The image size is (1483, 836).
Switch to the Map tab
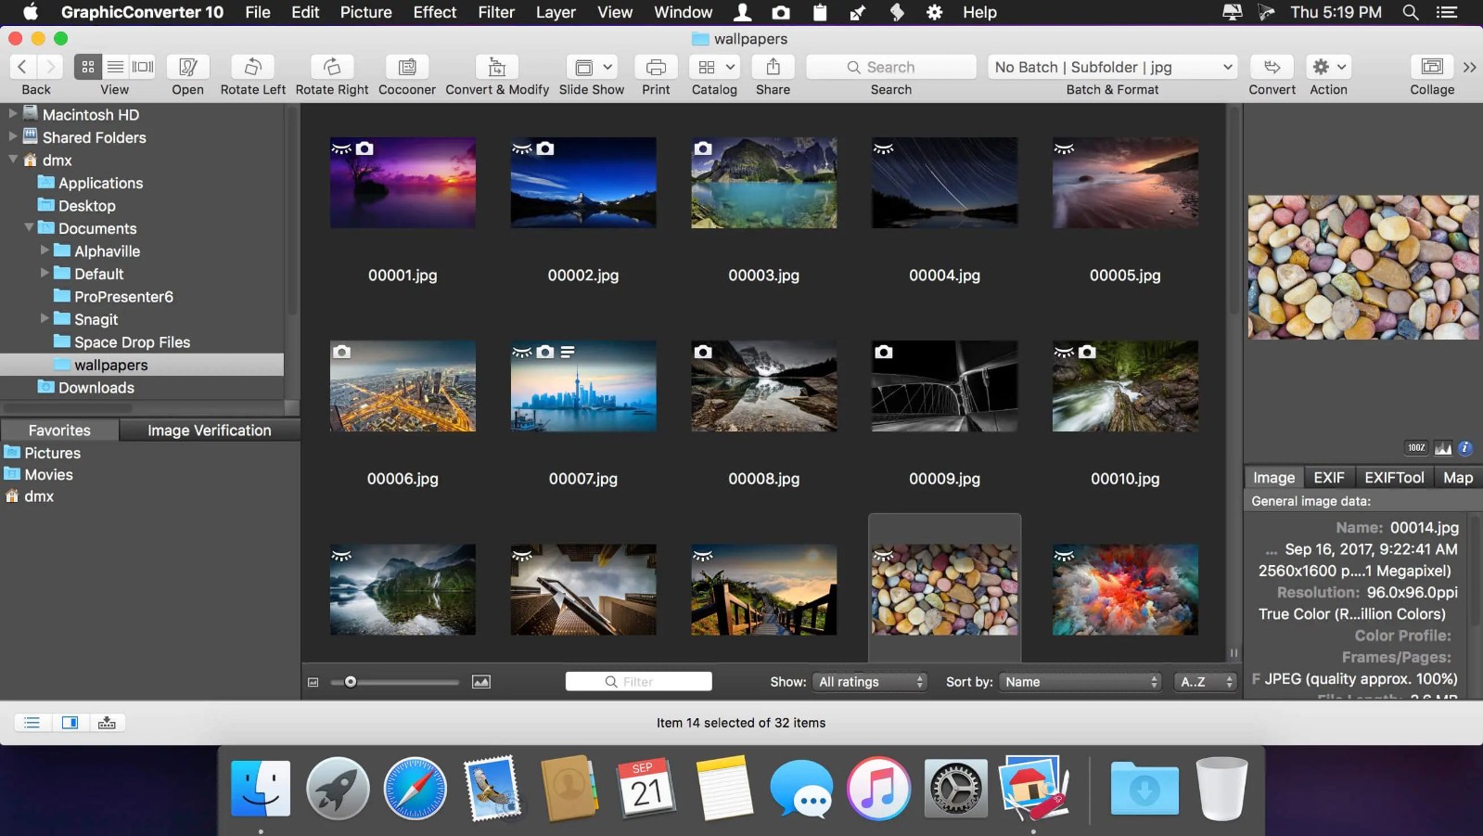tap(1458, 478)
